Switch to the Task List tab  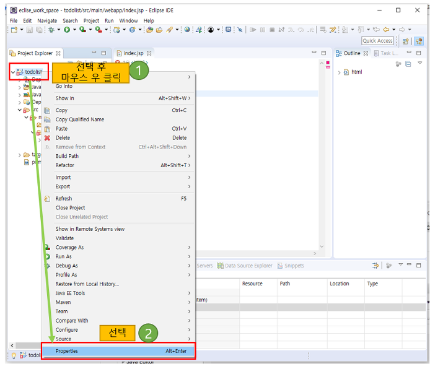[x=386, y=53]
